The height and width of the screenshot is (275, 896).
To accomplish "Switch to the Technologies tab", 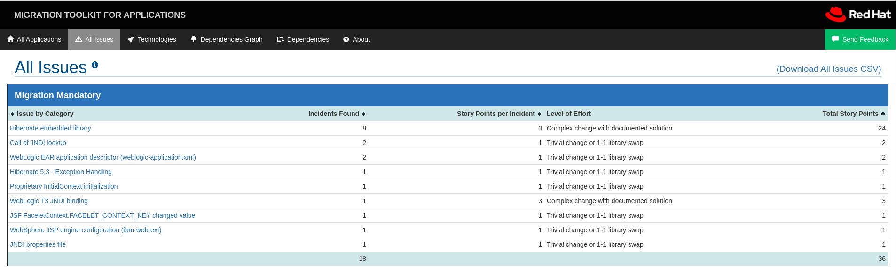I will [152, 39].
